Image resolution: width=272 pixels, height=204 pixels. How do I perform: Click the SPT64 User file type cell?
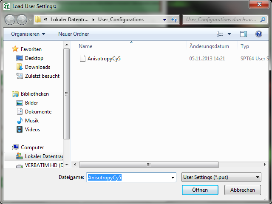[x=255, y=59]
